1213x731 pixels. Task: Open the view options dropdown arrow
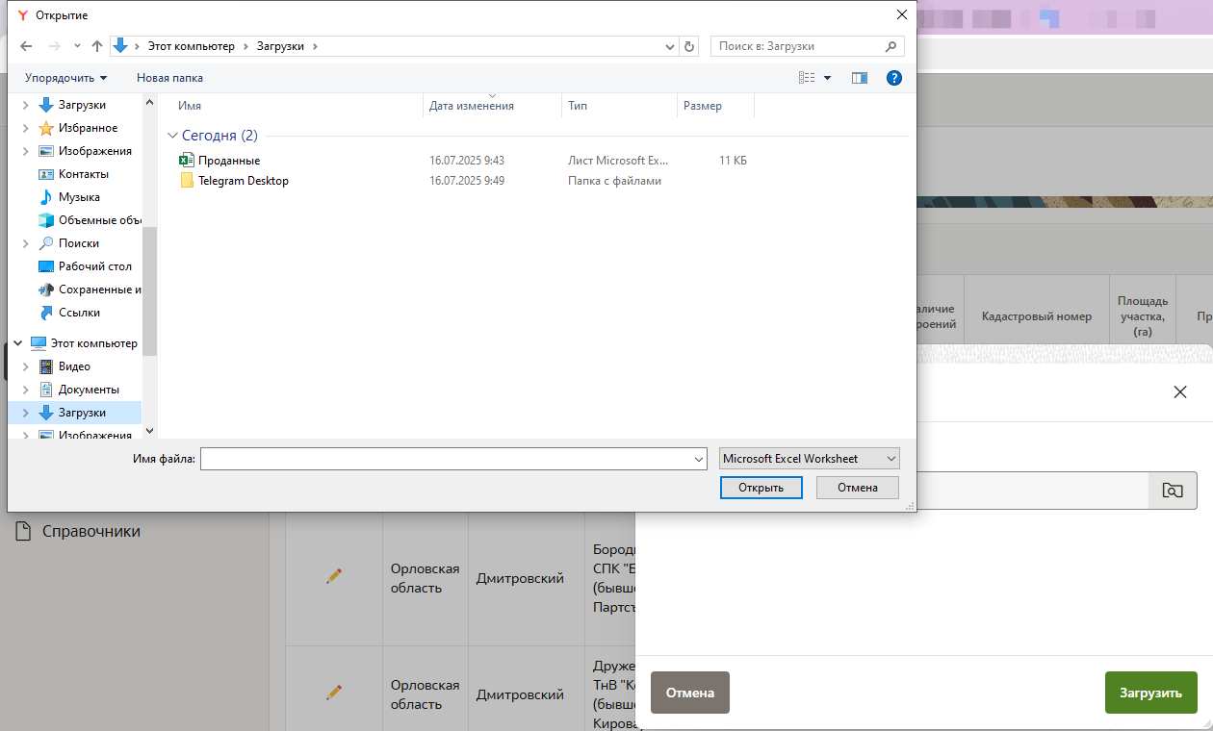(828, 78)
